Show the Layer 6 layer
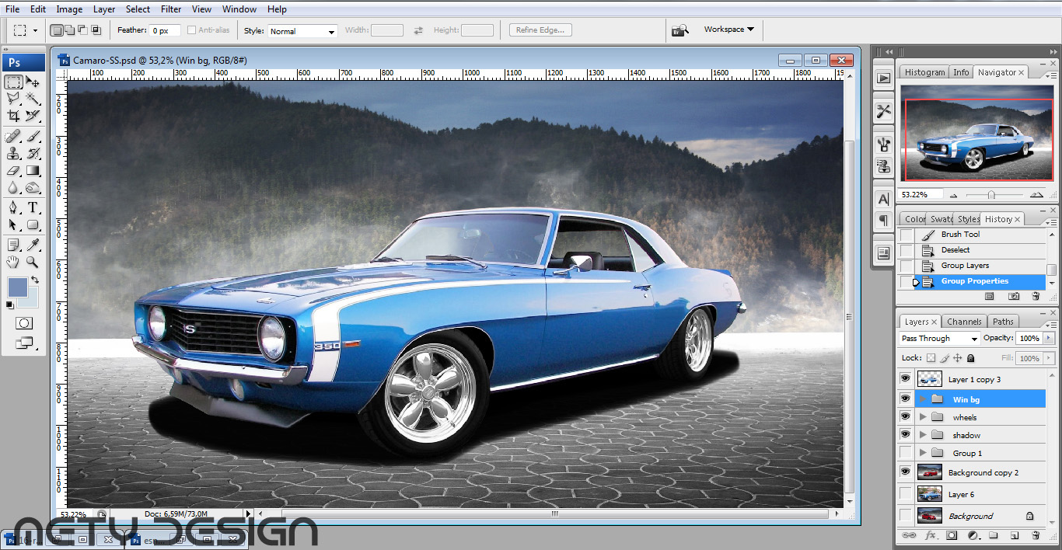The height and width of the screenshot is (550, 1062). point(905,493)
